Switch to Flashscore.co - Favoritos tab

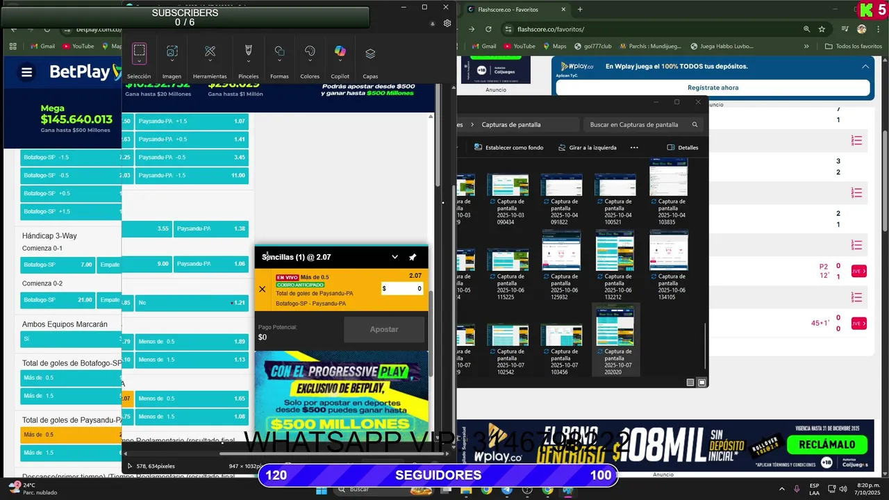click(x=515, y=9)
